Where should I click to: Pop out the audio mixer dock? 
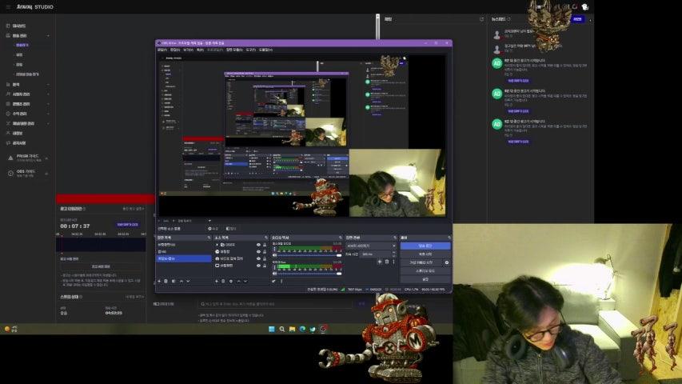pyautogui.click(x=341, y=238)
